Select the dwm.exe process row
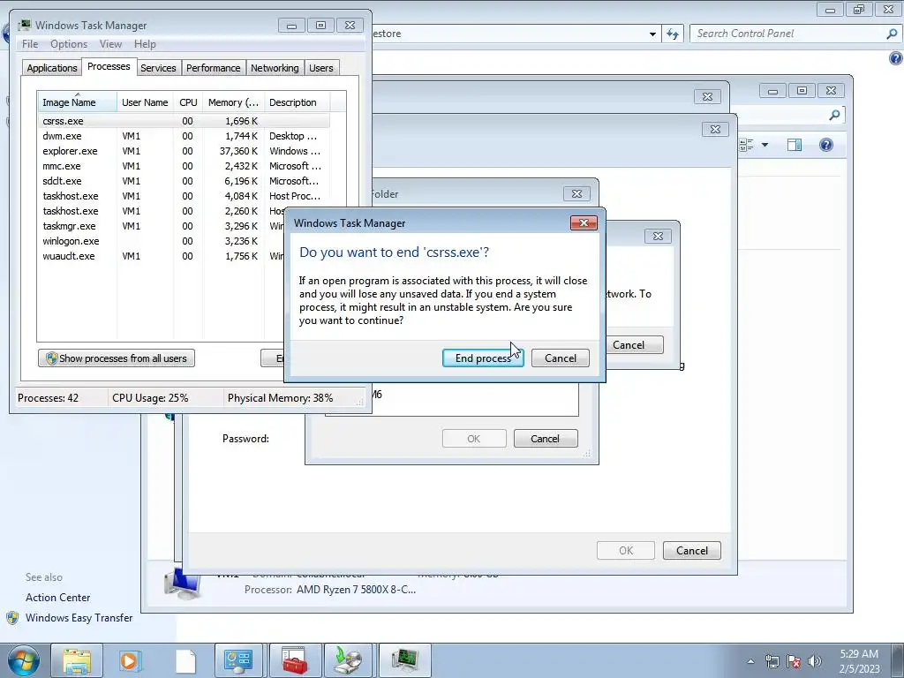This screenshot has width=904, height=678. point(184,136)
